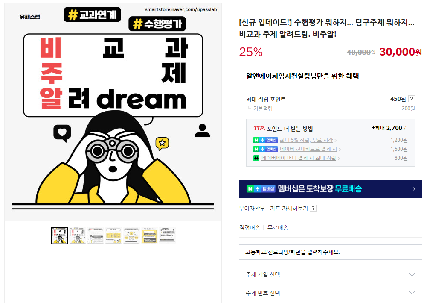Screen dimensions: 430x303
Task: Select the last product thumbnail image
Action: (x=167, y=236)
